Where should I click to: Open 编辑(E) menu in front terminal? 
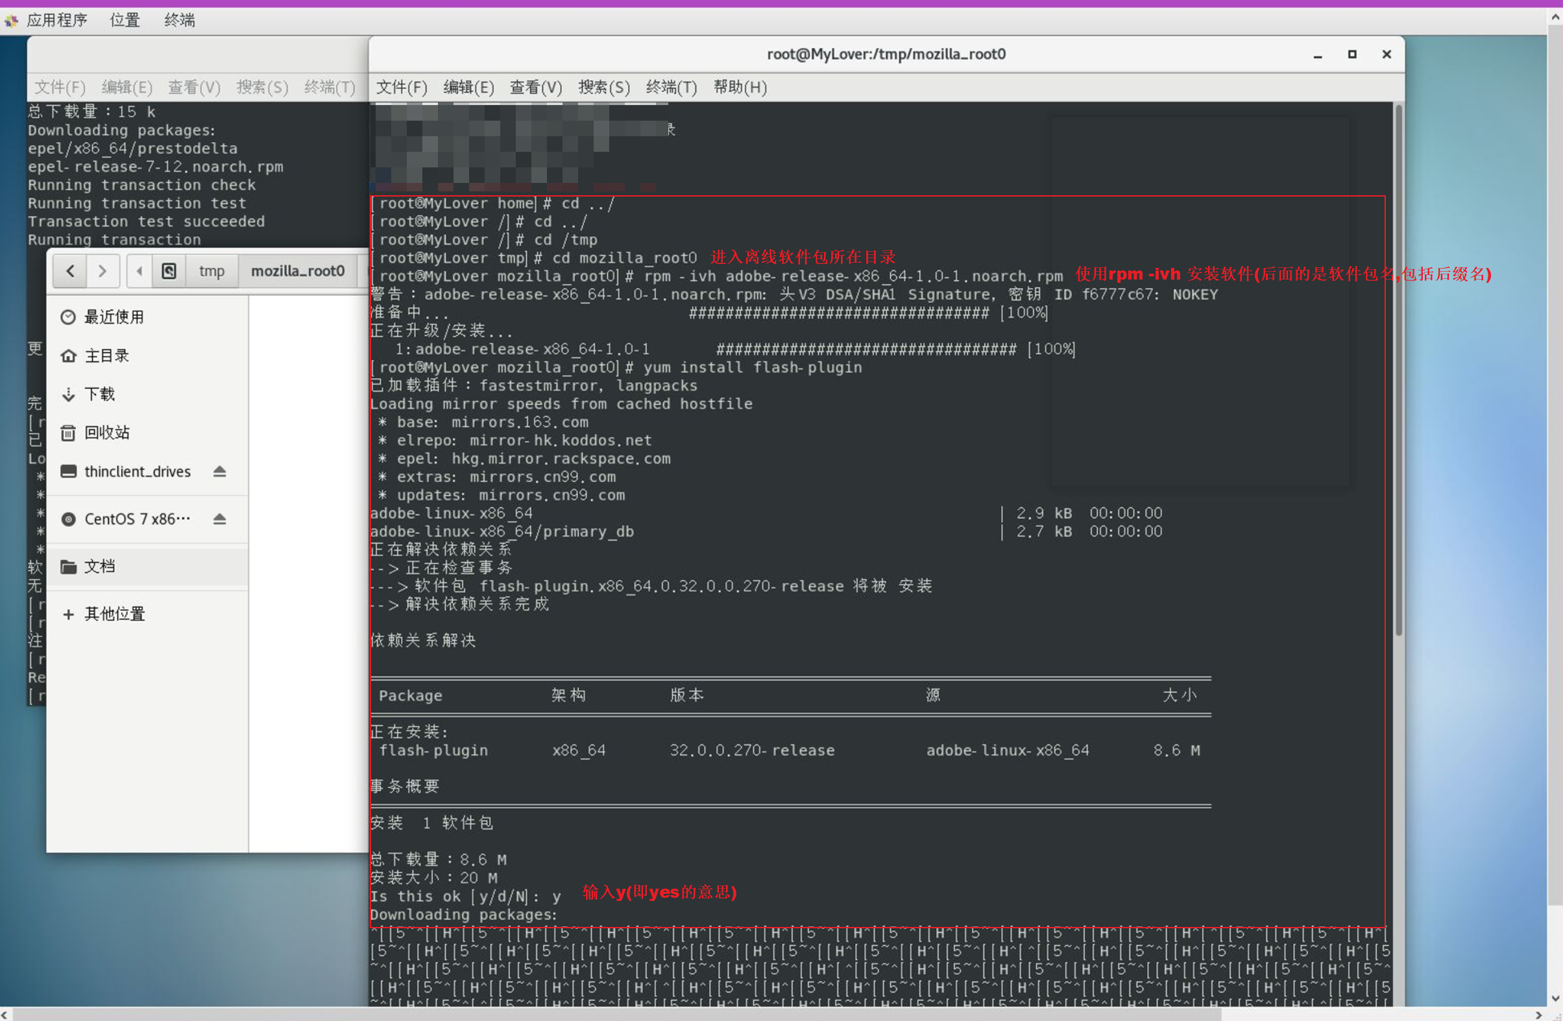coord(468,88)
